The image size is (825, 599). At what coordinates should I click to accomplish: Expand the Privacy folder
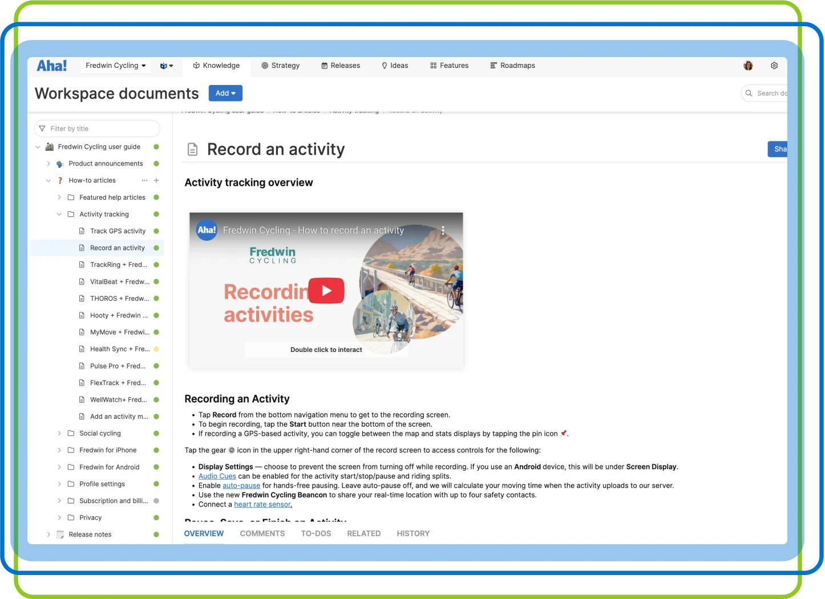(x=59, y=518)
